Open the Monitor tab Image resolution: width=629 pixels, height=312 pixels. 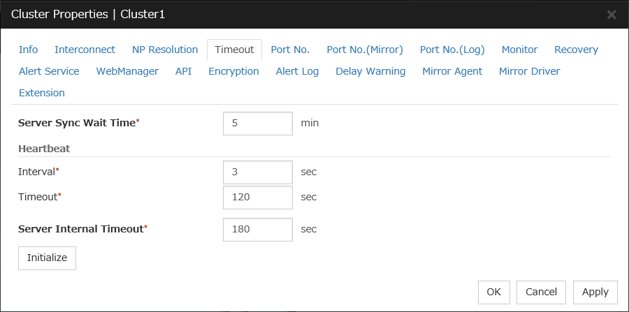click(x=519, y=50)
